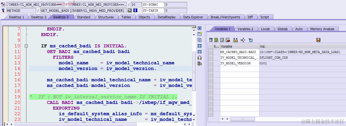This screenshot has height=126, width=346.
Task: Maximize the source code tool (full screen icon)
Action: coord(200,46)
